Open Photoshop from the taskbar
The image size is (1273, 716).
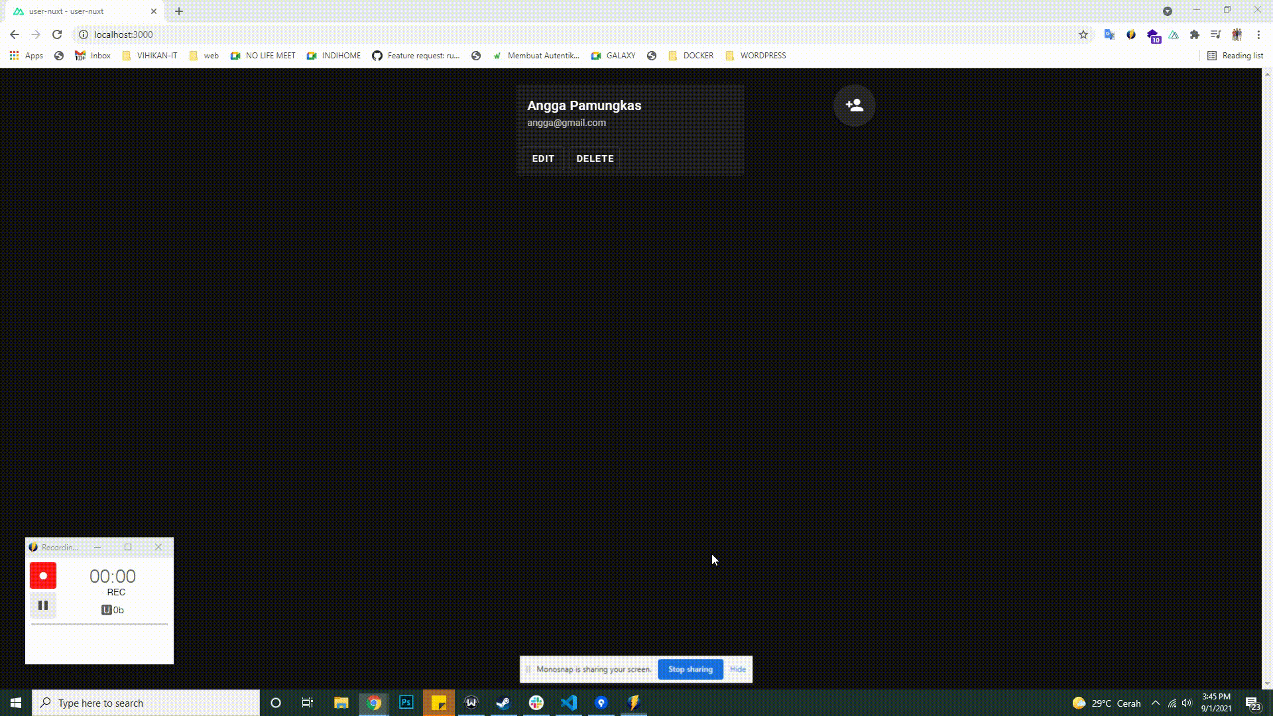click(x=406, y=703)
